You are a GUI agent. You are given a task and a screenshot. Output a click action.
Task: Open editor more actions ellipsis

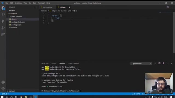point(172,7)
